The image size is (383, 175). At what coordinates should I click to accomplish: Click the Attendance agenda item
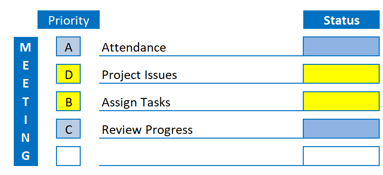point(134,47)
